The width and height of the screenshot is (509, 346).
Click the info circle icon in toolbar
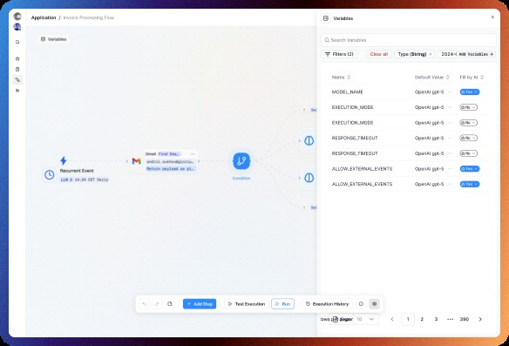tap(361, 304)
